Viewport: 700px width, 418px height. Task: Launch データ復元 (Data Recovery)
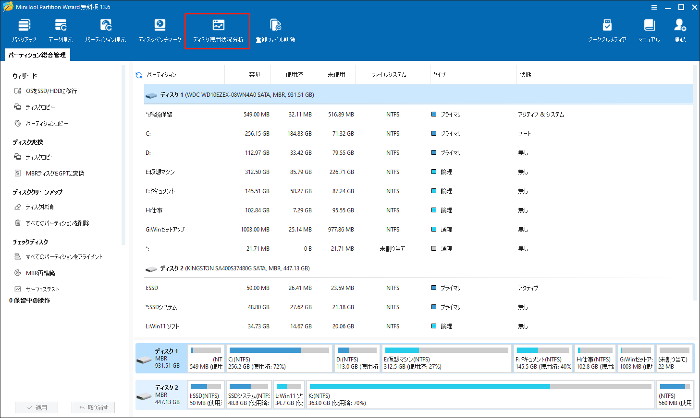click(61, 31)
